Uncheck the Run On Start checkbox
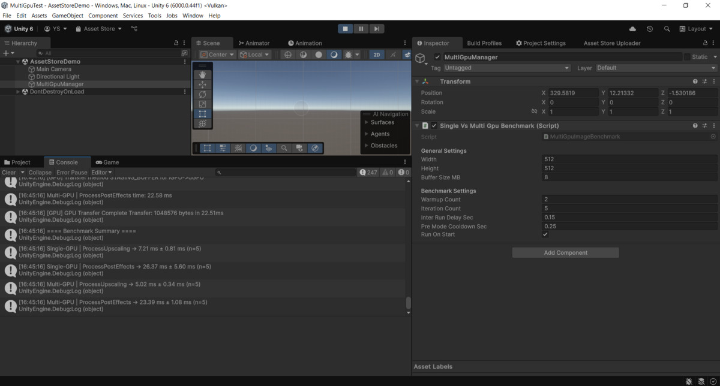This screenshot has height=386, width=720. pyautogui.click(x=545, y=234)
